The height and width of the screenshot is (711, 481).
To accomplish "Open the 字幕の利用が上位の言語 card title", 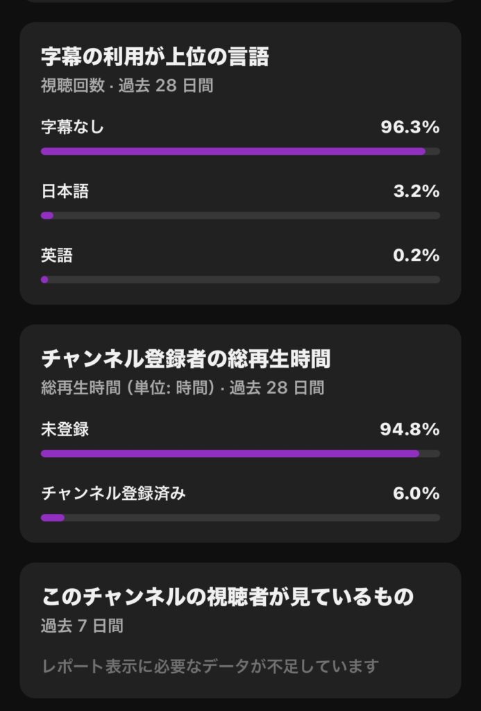I will tap(155, 57).
